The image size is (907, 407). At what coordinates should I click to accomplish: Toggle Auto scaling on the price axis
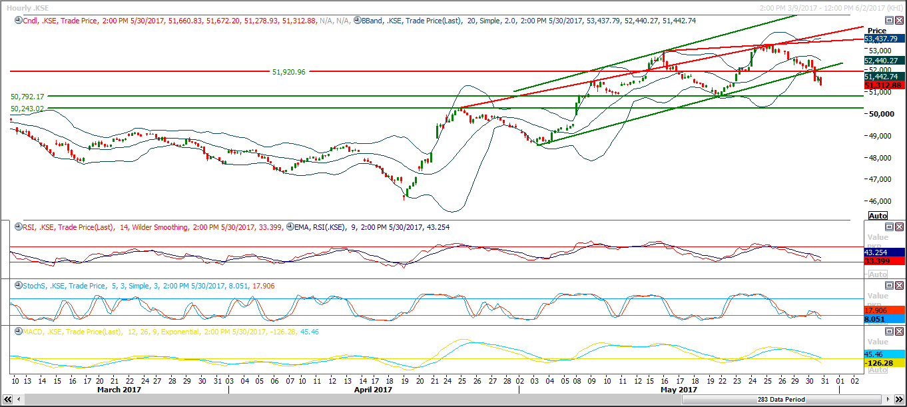click(878, 216)
